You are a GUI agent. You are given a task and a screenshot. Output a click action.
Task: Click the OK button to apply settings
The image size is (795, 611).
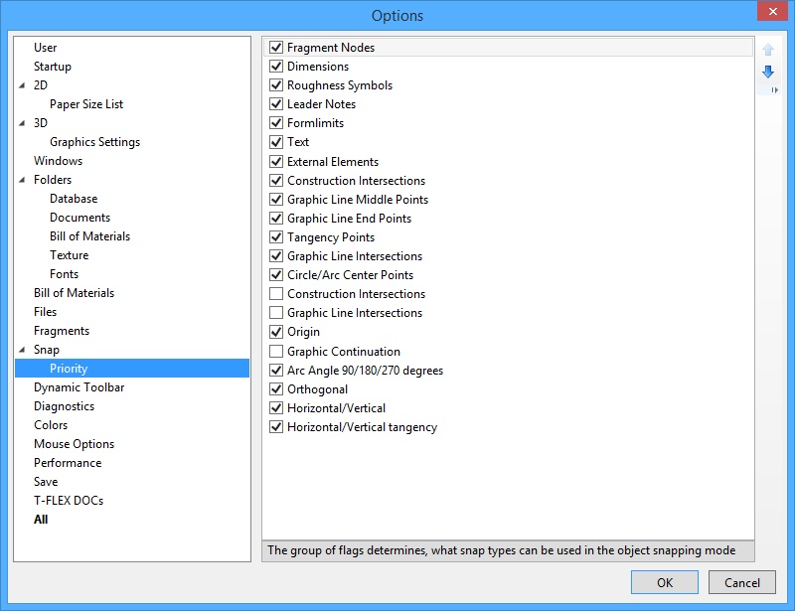[x=663, y=582]
